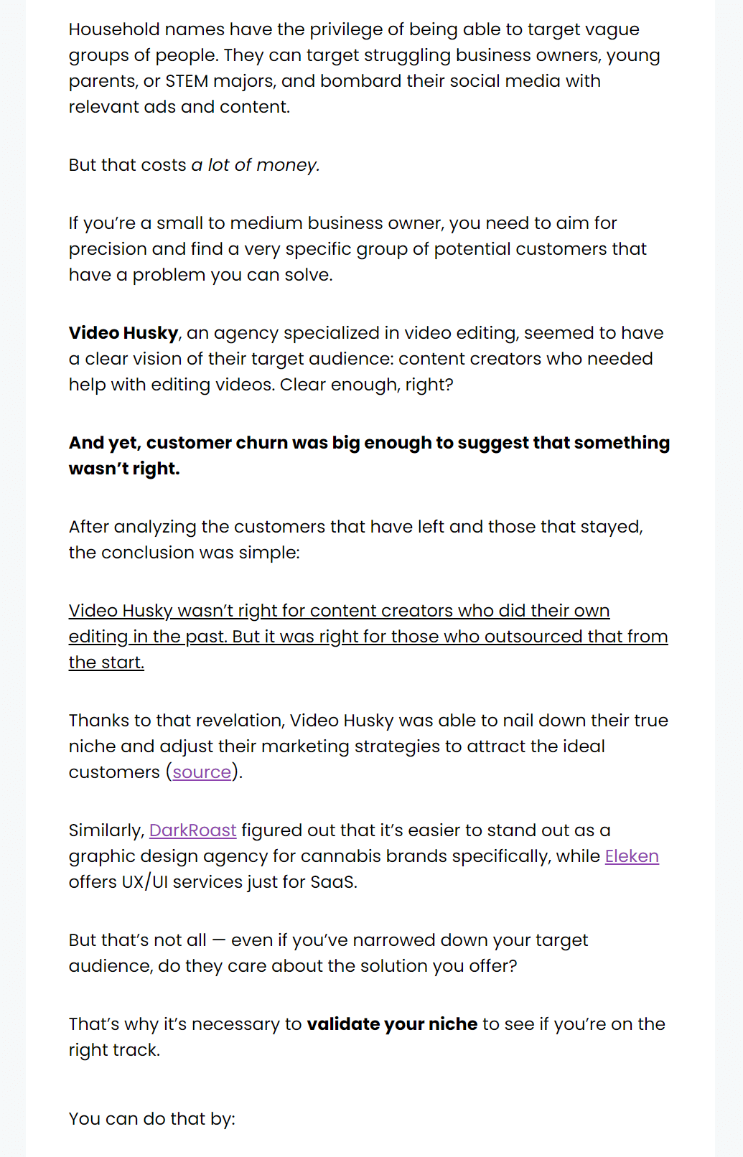Image resolution: width=743 pixels, height=1157 pixels.
Task: Click the italic "a lot of money" text
Action: (255, 165)
